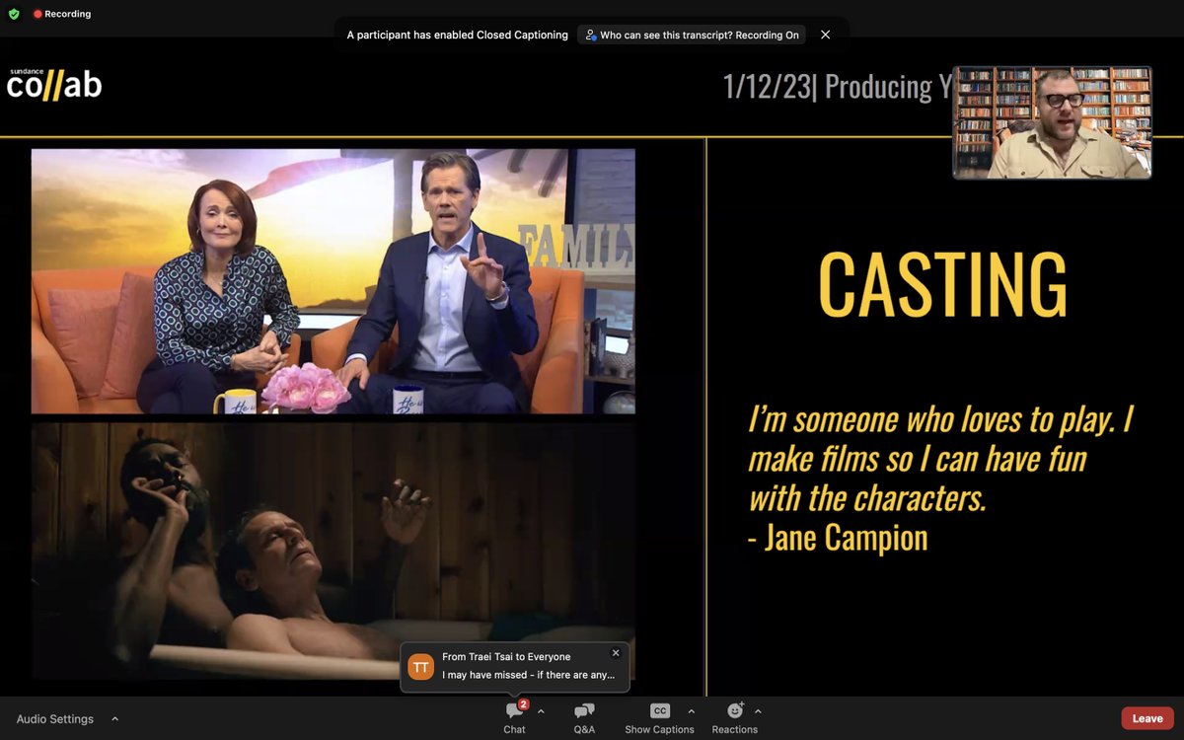The height and width of the screenshot is (740, 1184).
Task: Click 'Who can see this transcript?' button
Action: 692,35
